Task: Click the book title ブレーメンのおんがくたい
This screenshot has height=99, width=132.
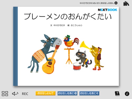Action: click(x=68, y=16)
